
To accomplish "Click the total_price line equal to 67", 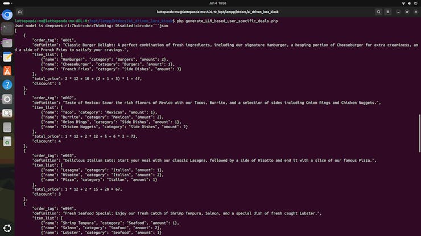I will [77, 189].
